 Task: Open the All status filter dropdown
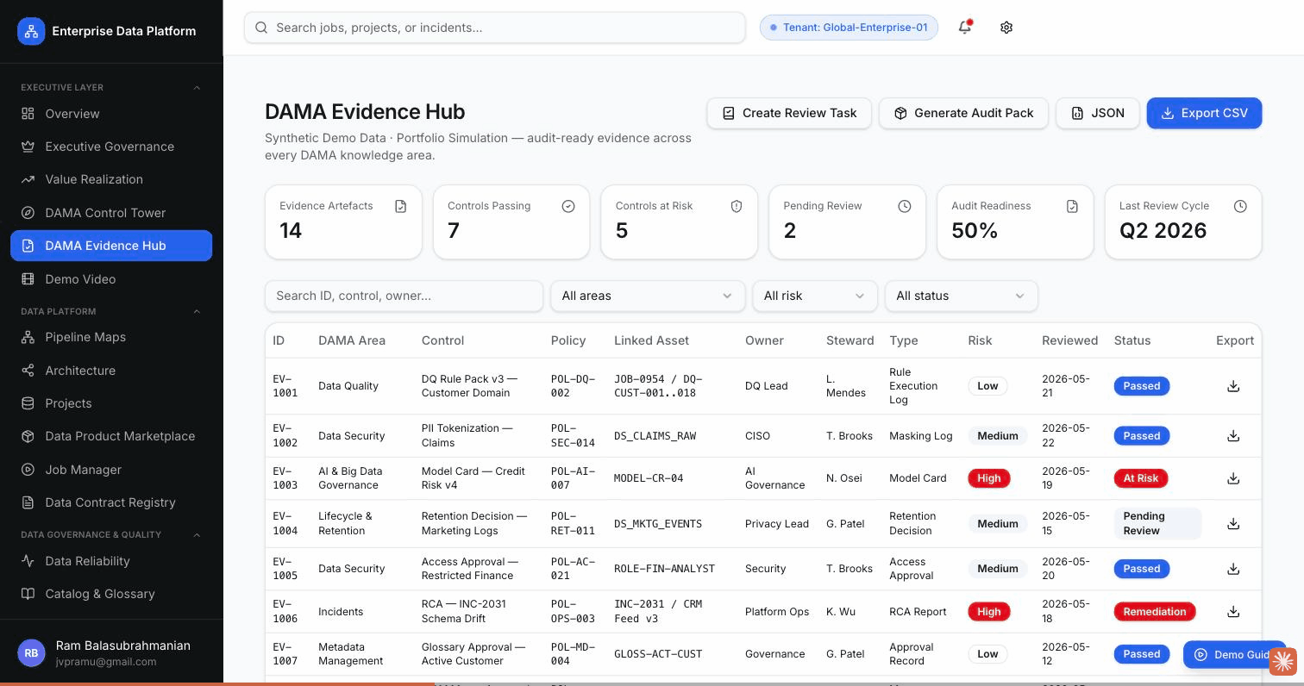pos(962,296)
